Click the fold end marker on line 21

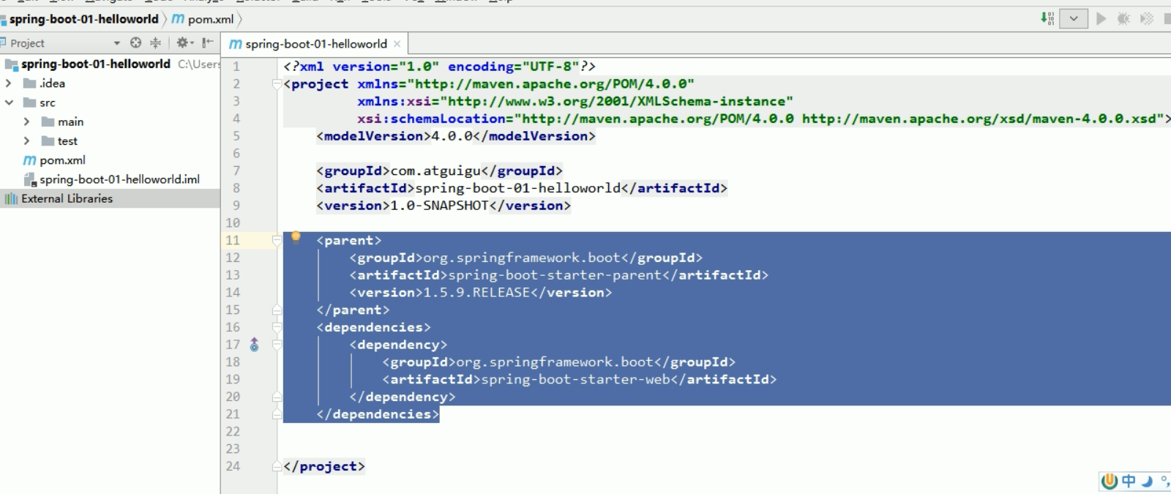277,414
